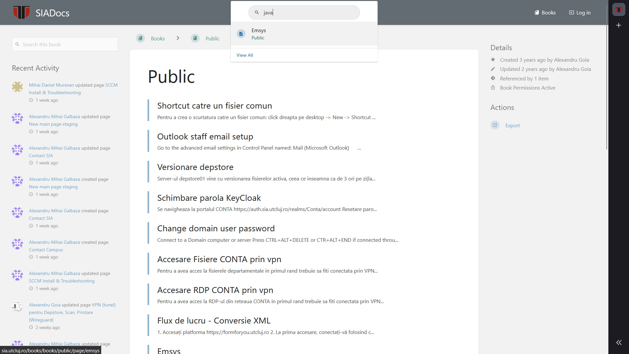This screenshot has width=629, height=354.
Task: Click the Search this book field
Action: (x=65, y=44)
